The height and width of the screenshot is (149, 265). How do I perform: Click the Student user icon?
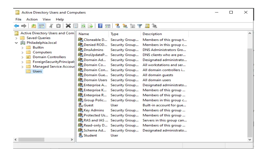(80, 135)
